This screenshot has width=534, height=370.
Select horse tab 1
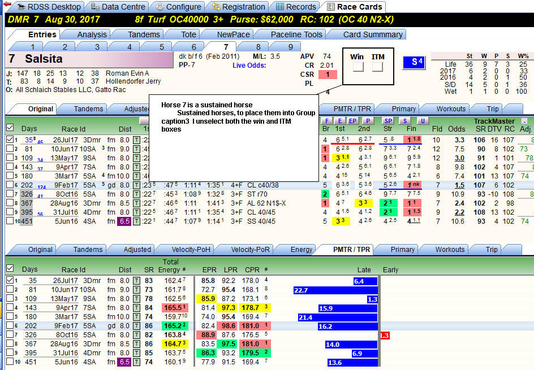click(32, 47)
